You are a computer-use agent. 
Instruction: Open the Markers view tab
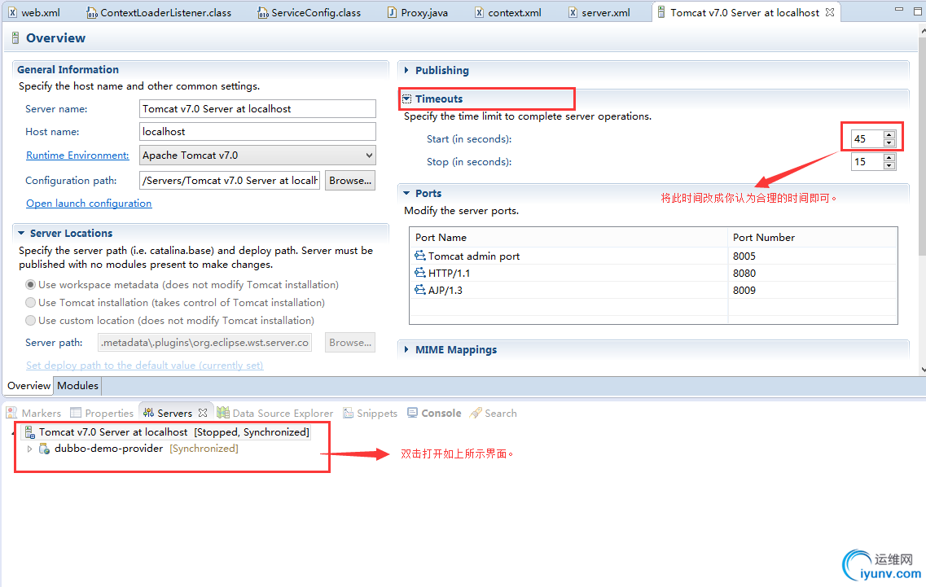[x=33, y=414]
